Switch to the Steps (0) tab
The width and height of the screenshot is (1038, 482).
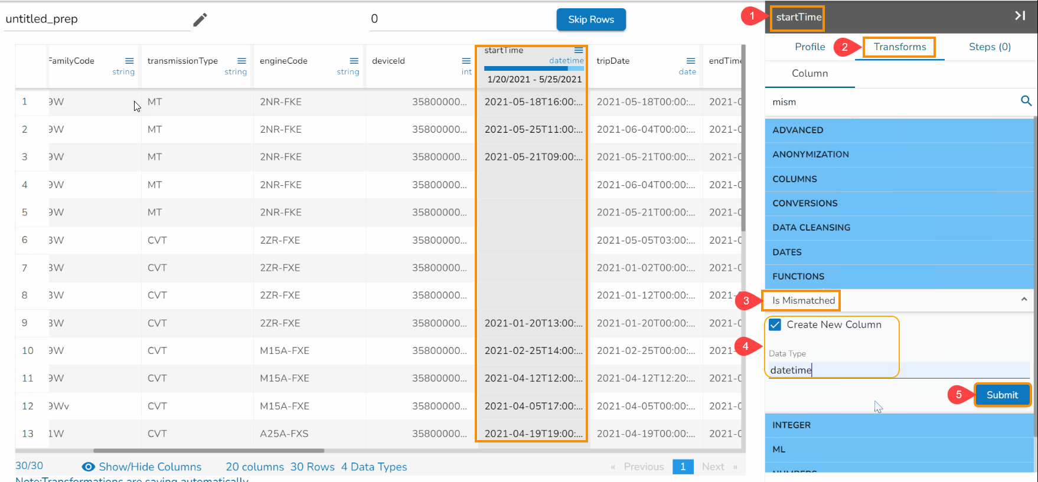990,47
